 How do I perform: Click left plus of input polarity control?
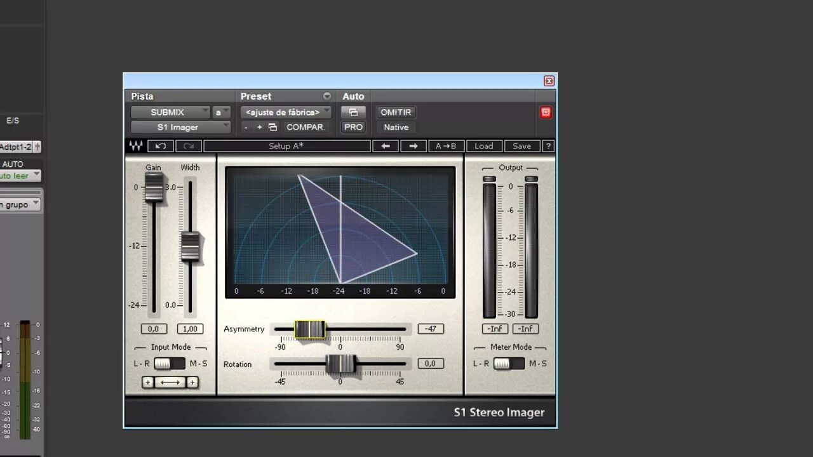click(x=148, y=382)
